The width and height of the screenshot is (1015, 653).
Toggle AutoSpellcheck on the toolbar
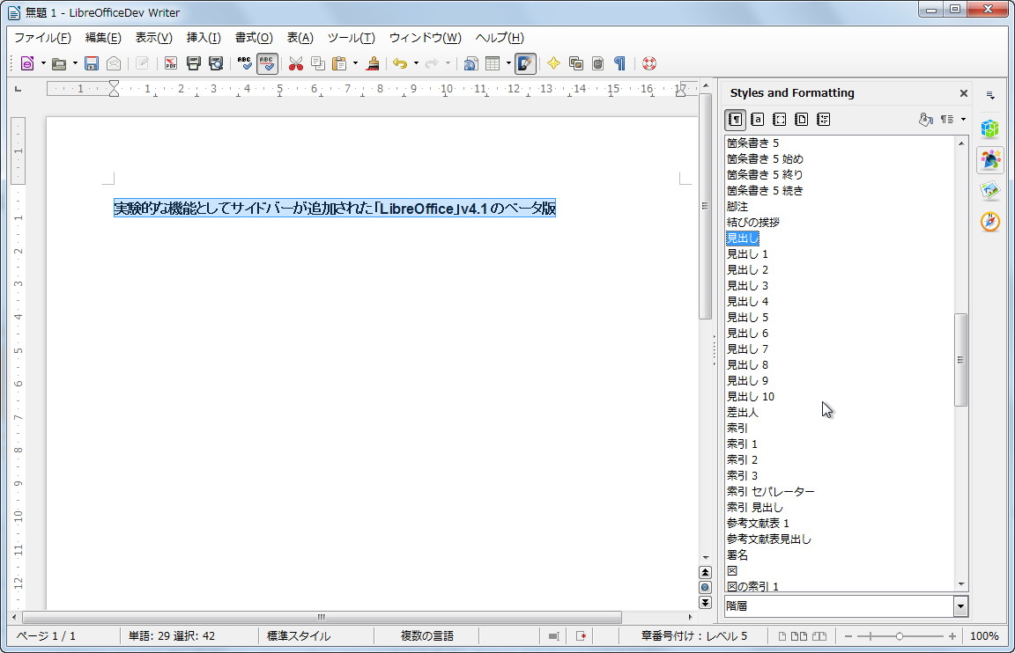(x=267, y=62)
